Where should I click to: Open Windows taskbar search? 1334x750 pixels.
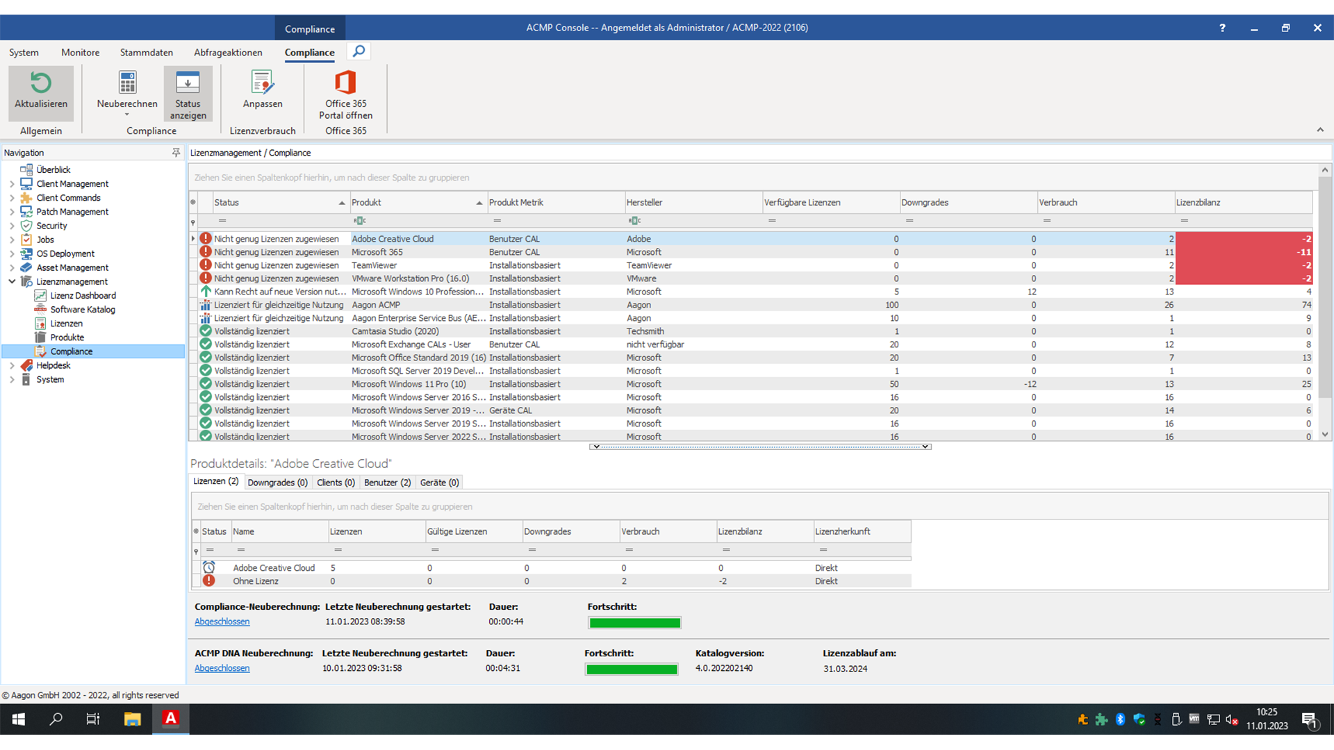pos(56,719)
